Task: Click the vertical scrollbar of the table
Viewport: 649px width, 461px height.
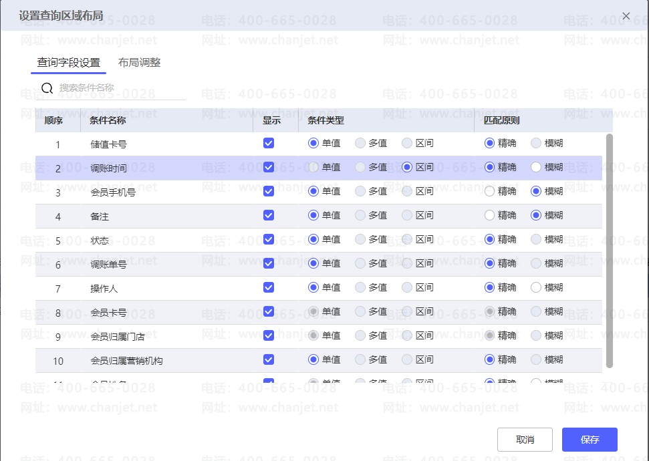Action: [609, 251]
